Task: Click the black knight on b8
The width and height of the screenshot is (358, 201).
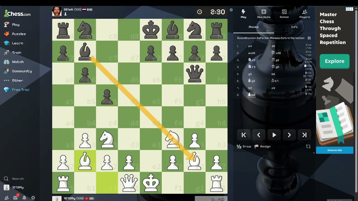Action: (x=85, y=30)
